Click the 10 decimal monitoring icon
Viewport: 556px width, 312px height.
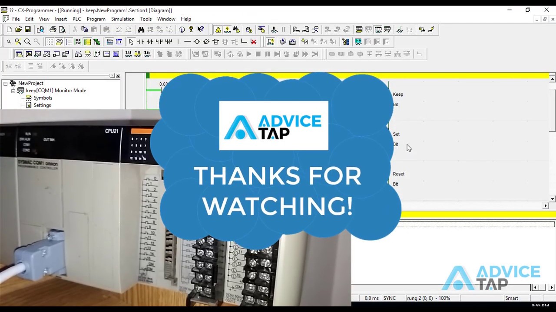(128, 54)
